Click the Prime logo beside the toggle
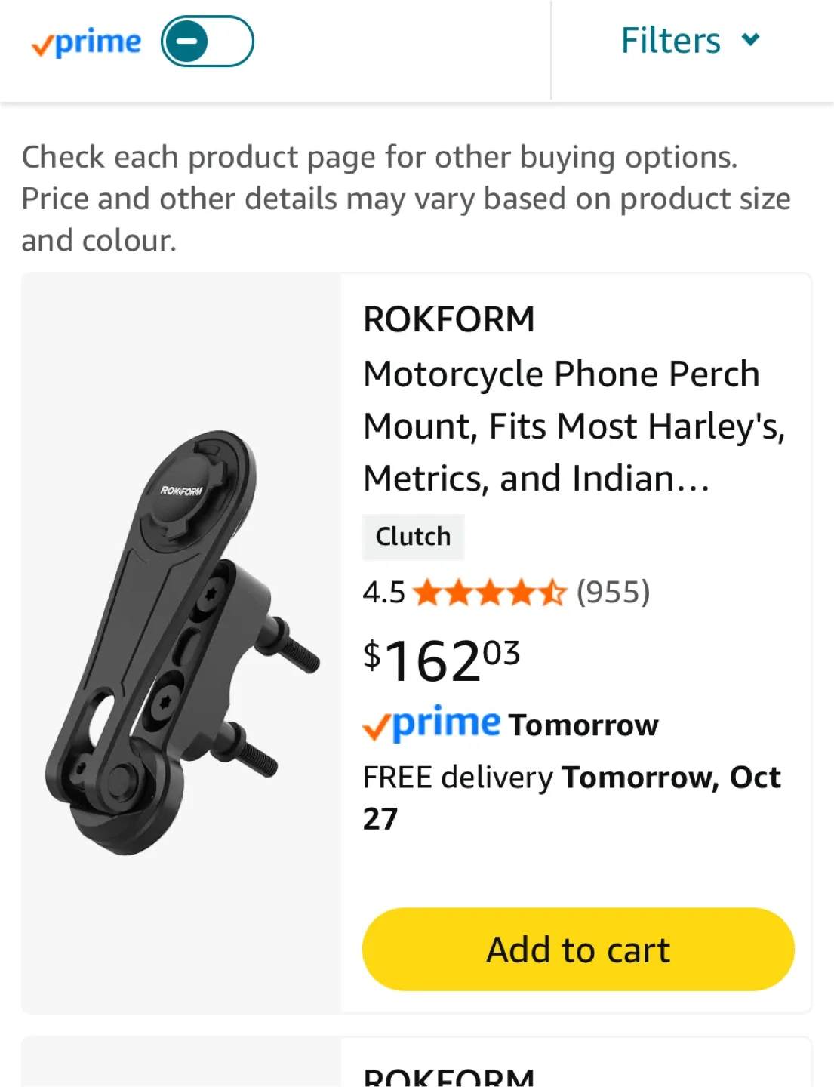The height and width of the screenshot is (1087, 834). click(x=86, y=43)
